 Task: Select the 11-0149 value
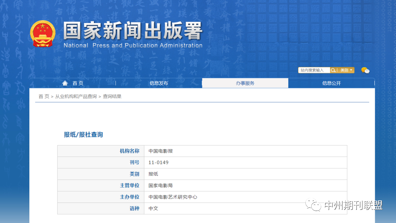[158, 162]
